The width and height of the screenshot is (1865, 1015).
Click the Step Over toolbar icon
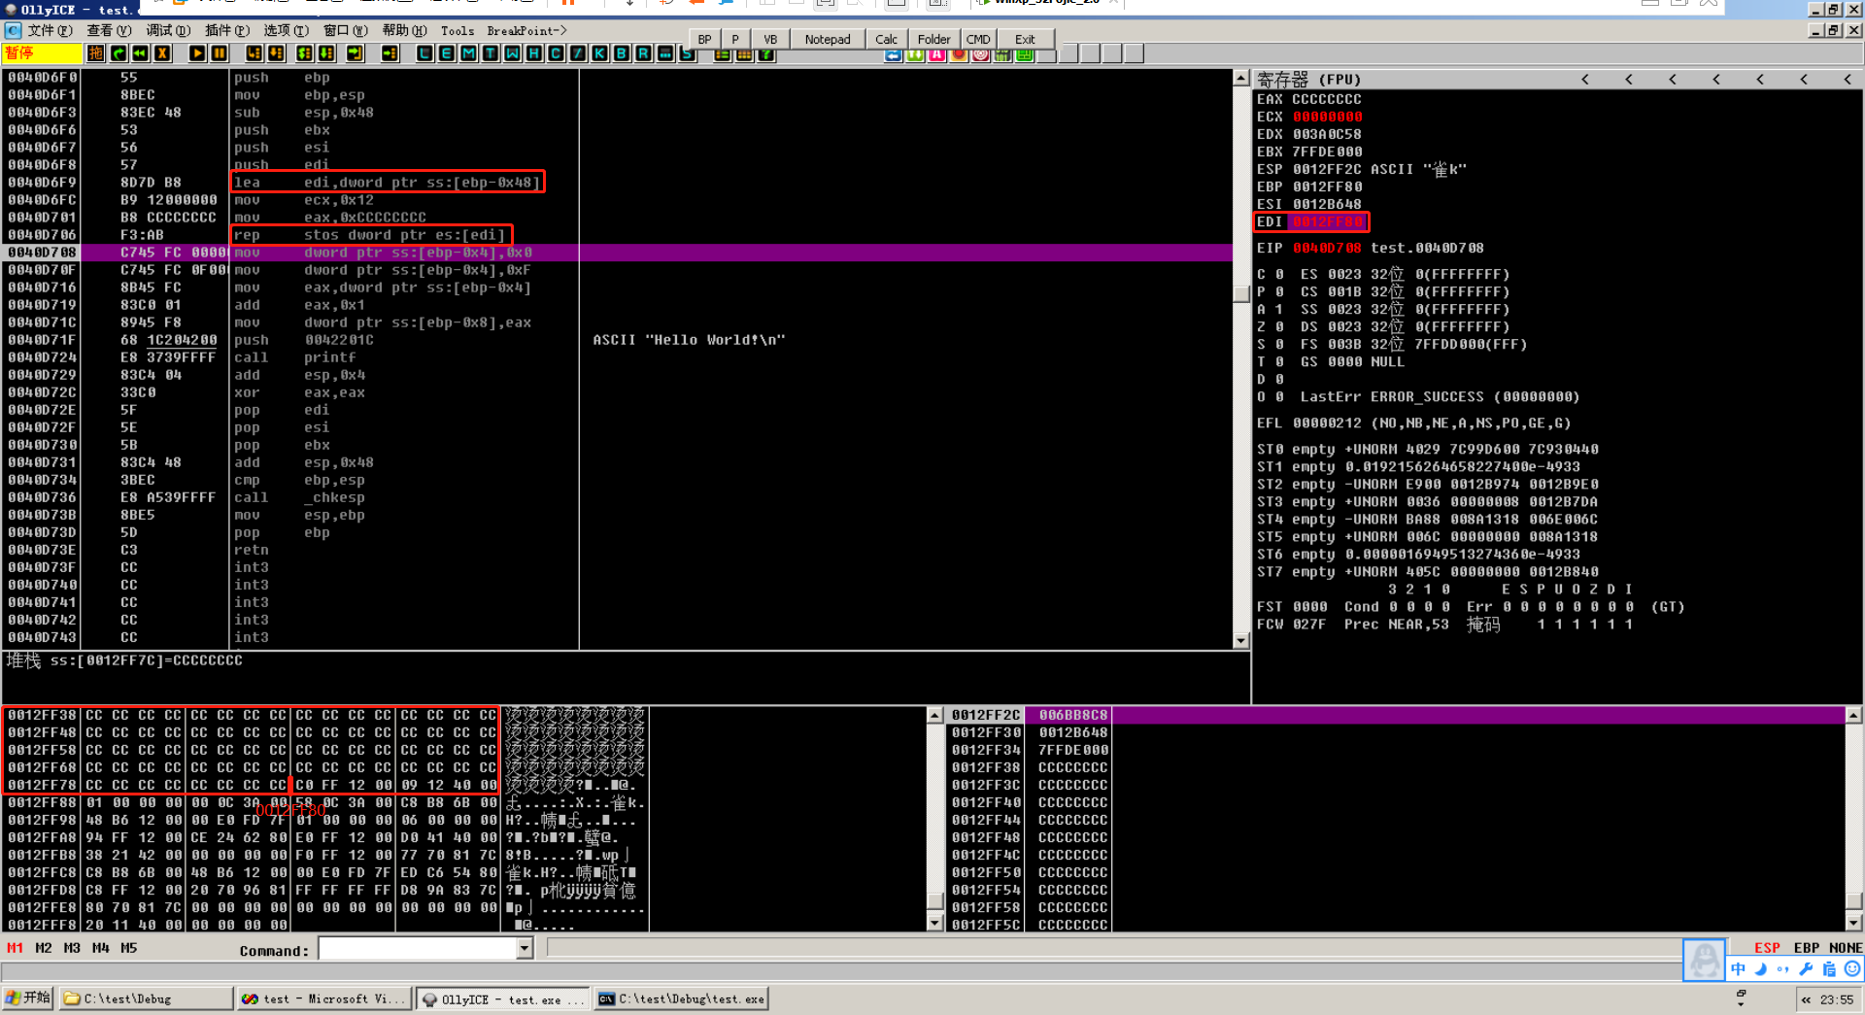(x=276, y=53)
